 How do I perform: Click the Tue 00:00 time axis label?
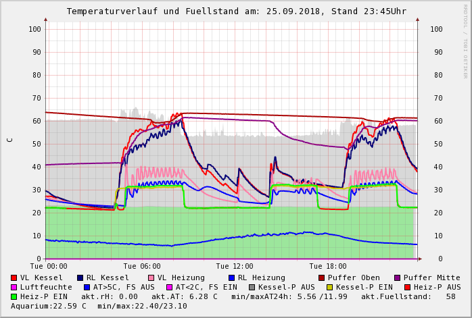[x=48, y=266]
